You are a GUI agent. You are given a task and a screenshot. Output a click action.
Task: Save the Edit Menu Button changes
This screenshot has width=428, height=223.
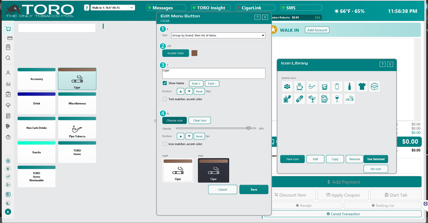tap(254, 189)
